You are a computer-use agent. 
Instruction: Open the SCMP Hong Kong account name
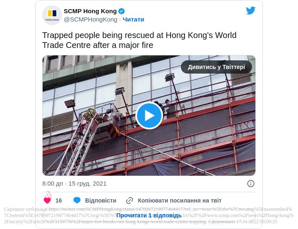[90, 11]
